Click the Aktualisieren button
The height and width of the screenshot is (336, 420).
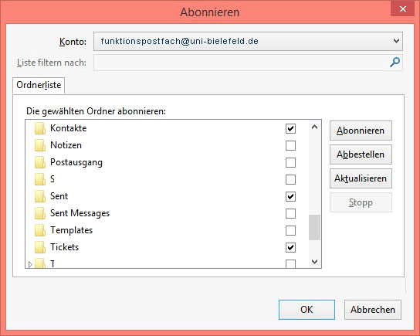361,178
